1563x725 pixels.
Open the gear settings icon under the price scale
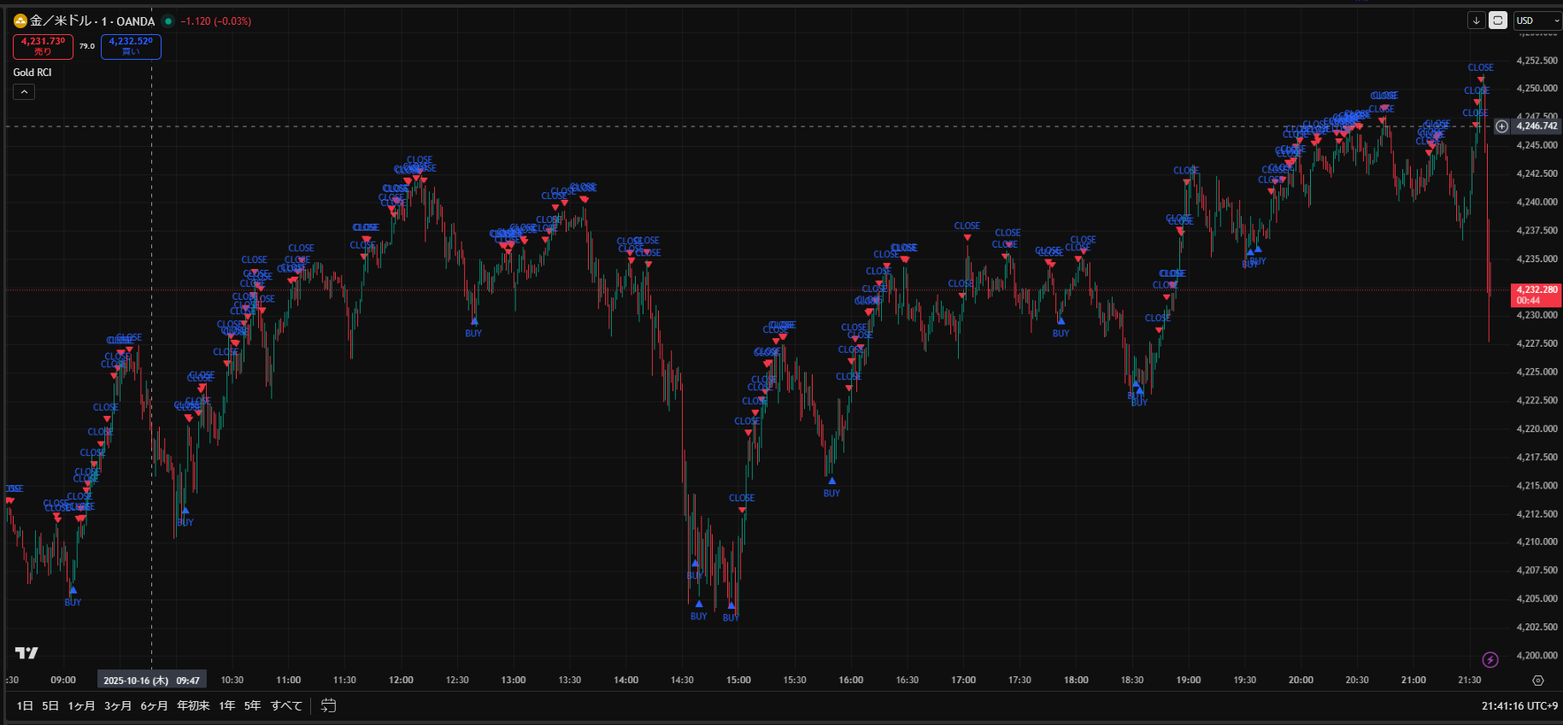coord(1538,681)
